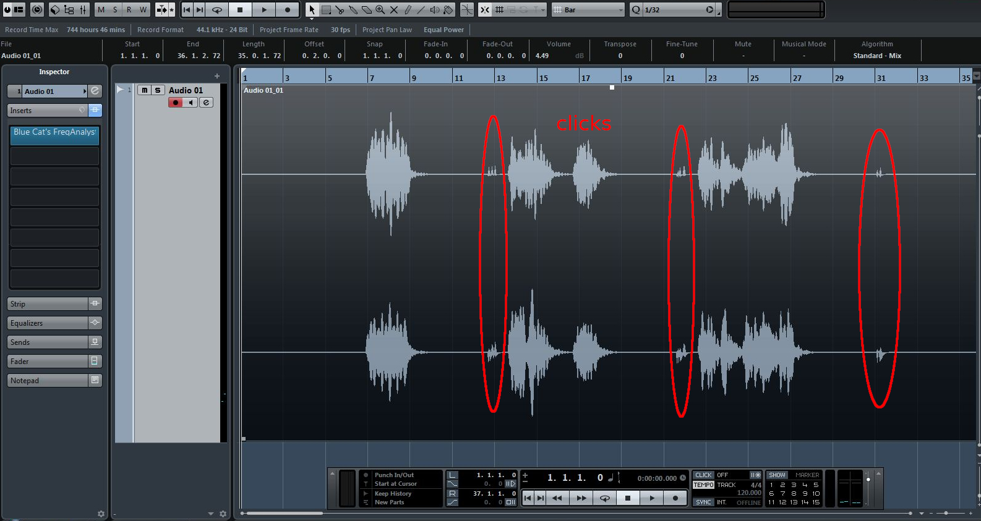Toggle the cycle loop button in top transport
The image size is (981, 521).
coord(217,10)
